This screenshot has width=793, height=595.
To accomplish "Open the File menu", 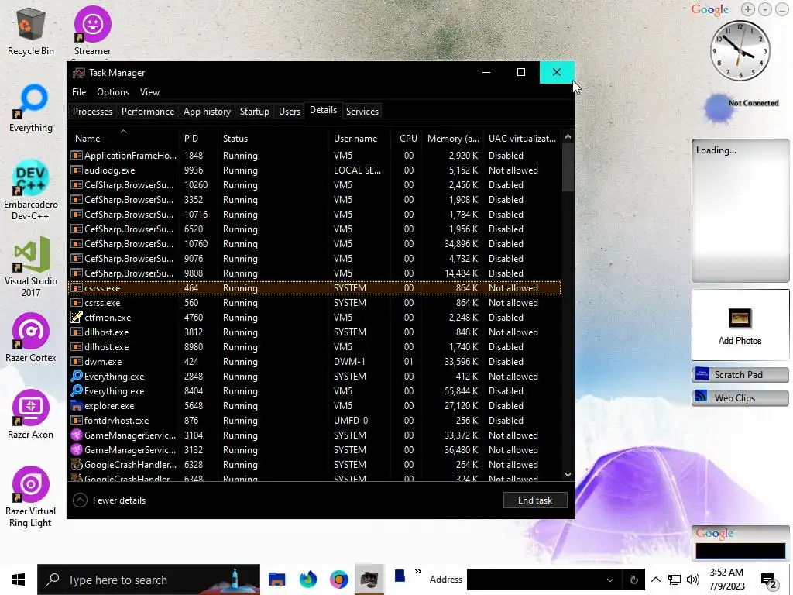I will (x=79, y=92).
